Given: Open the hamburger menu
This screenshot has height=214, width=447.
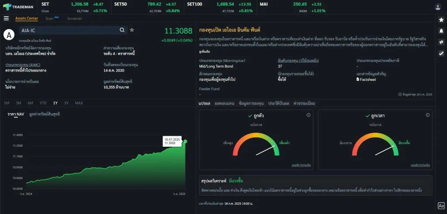Looking at the screenshot, I should click(6, 18).
